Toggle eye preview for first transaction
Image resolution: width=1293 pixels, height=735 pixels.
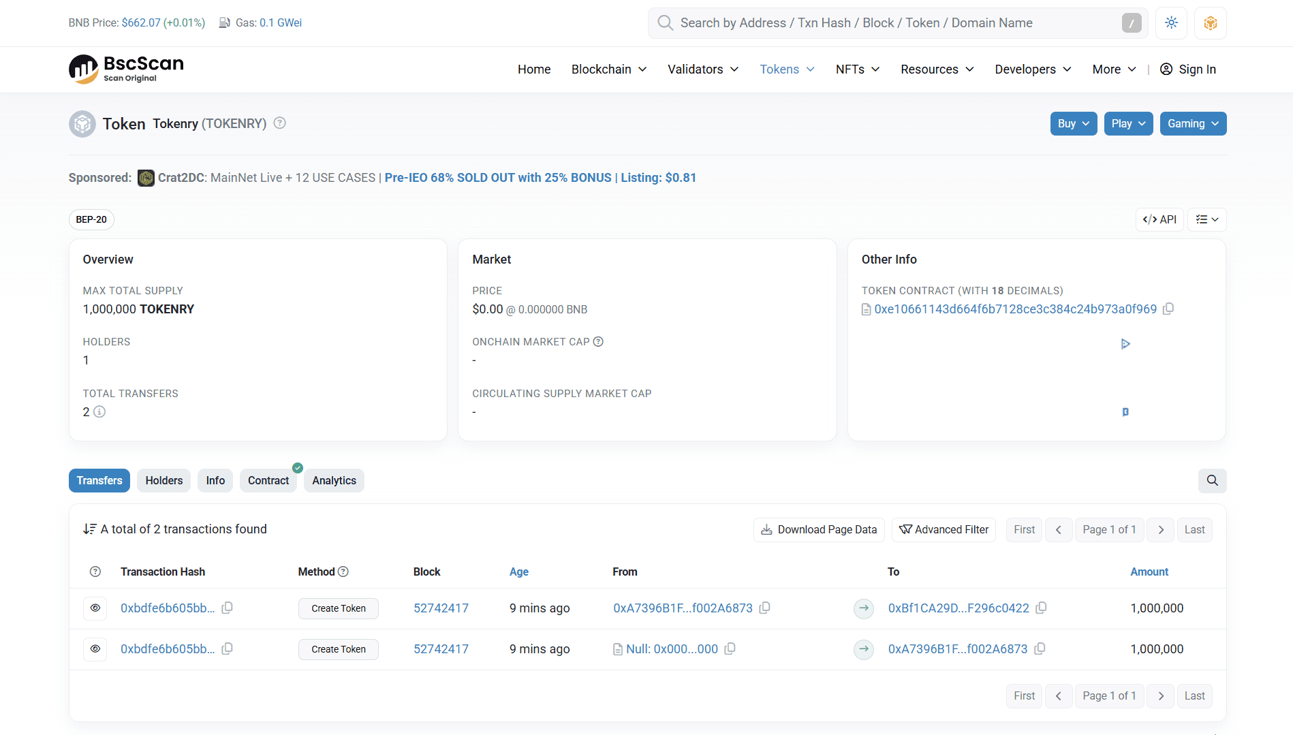pos(95,608)
